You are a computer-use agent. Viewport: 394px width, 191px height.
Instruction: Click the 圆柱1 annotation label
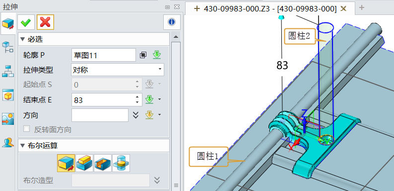coord(208,157)
